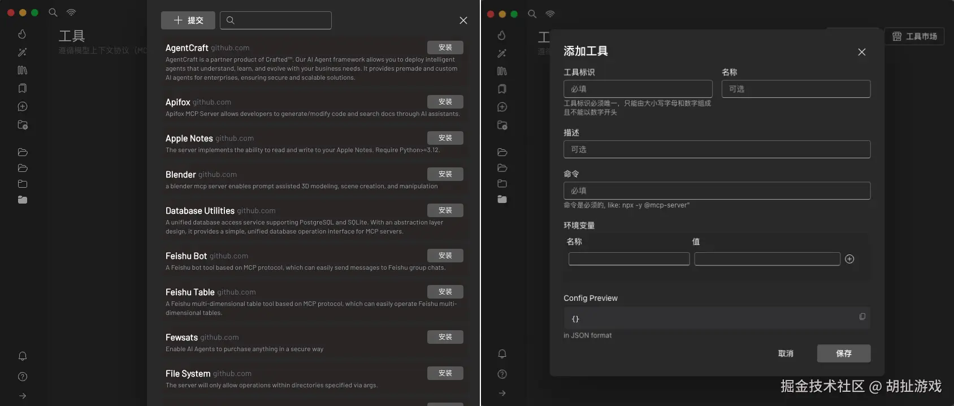This screenshot has width=954, height=406.
Task: Open bookmark icon in left window sidebar
Action: (x=22, y=88)
